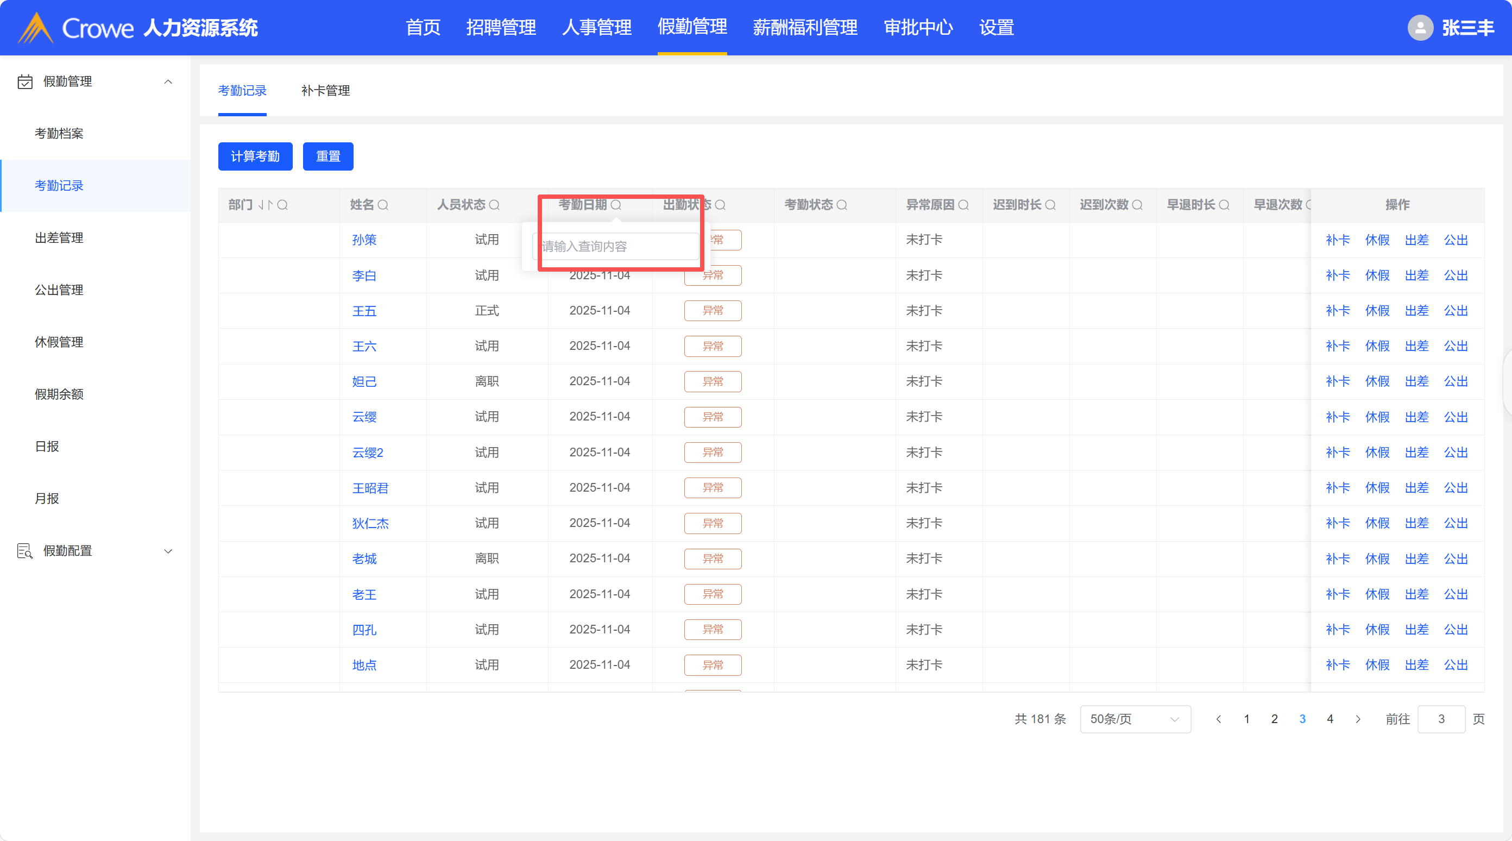The width and height of the screenshot is (1512, 841).
Task: Click search icon in 考勤状态 column header
Action: point(842,205)
